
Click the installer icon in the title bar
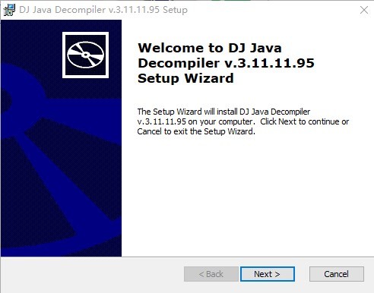click(x=9, y=10)
